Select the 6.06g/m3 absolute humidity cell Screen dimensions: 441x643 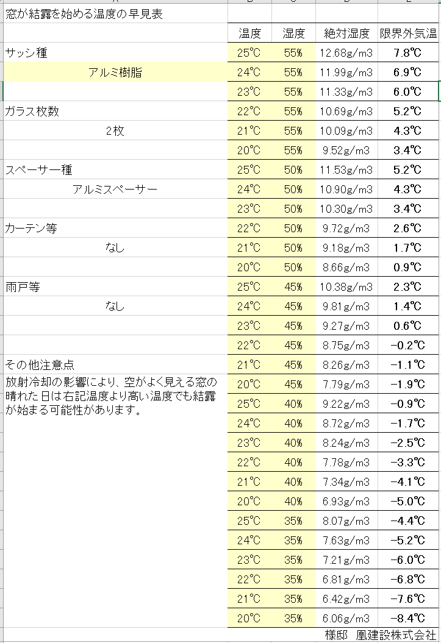(346, 618)
